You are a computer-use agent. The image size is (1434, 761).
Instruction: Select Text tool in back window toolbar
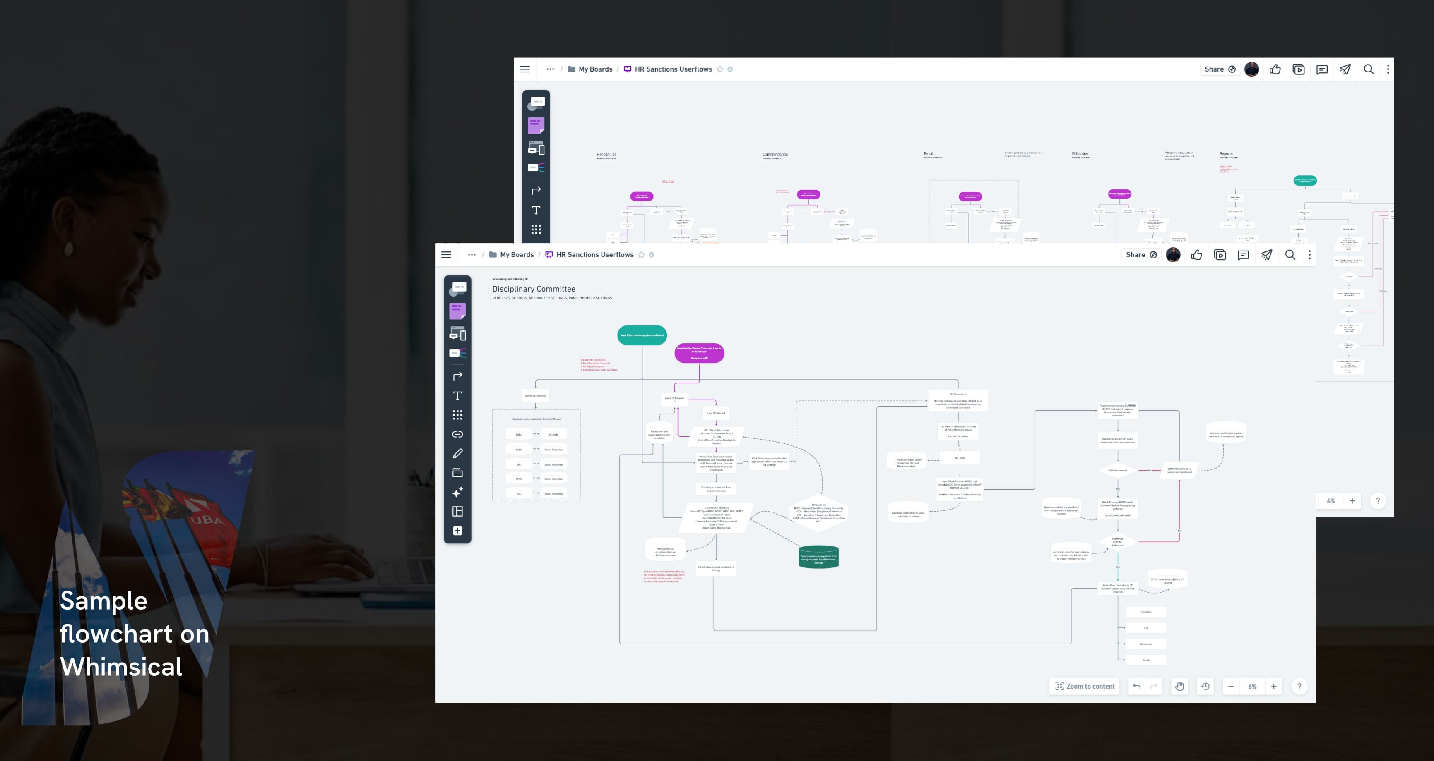[x=536, y=210]
